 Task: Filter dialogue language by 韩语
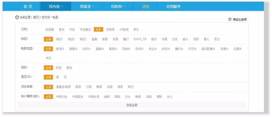[x=99, y=87]
